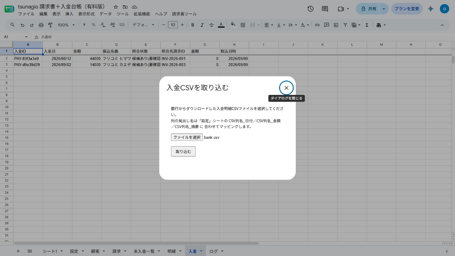This screenshot has width=455, height=256.
Task: Open the font family dropdown
Action: [143, 25]
